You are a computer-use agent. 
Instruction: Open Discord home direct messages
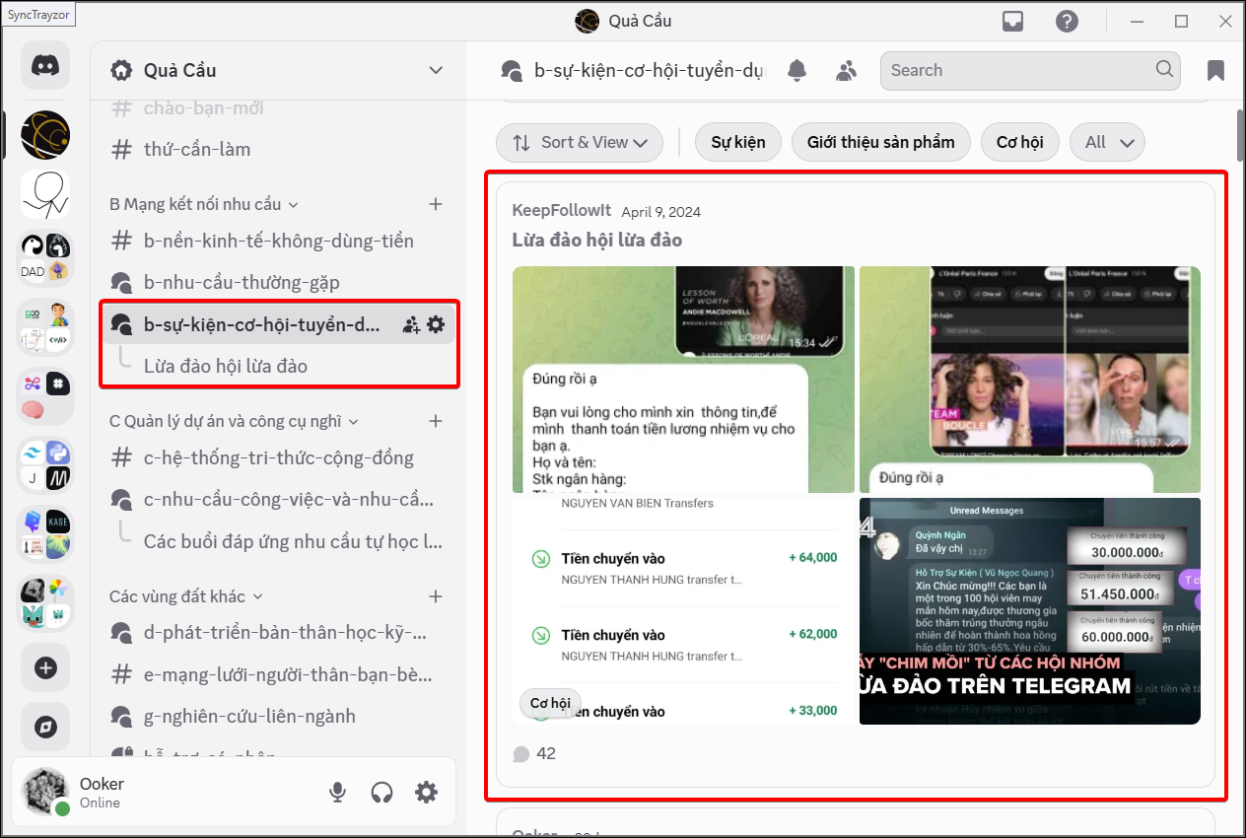pos(45,66)
